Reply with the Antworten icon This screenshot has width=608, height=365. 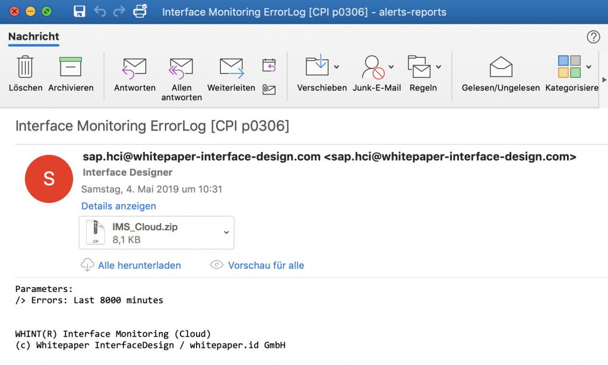click(134, 74)
